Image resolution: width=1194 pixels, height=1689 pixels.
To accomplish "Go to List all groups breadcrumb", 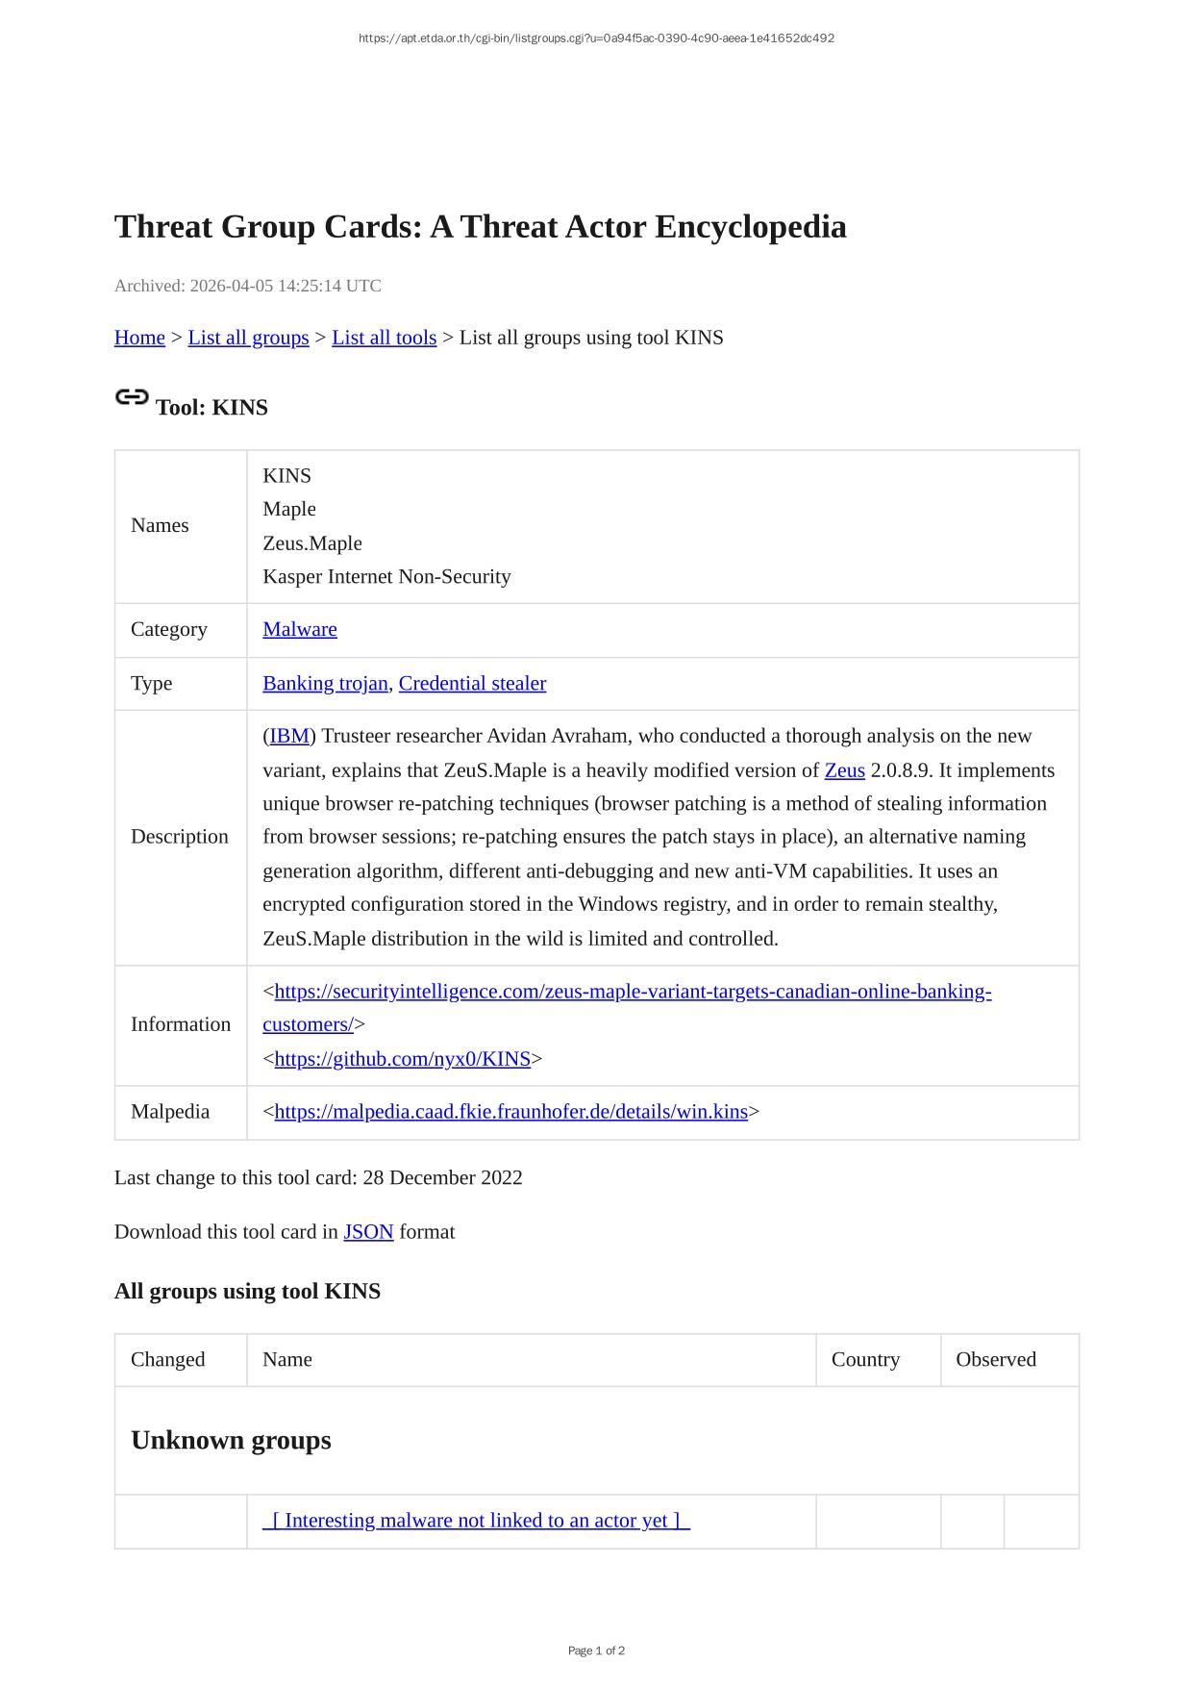I will [x=248, y=338].
